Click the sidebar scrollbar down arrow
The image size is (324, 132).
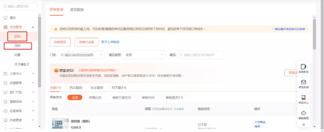pos(40,126)
